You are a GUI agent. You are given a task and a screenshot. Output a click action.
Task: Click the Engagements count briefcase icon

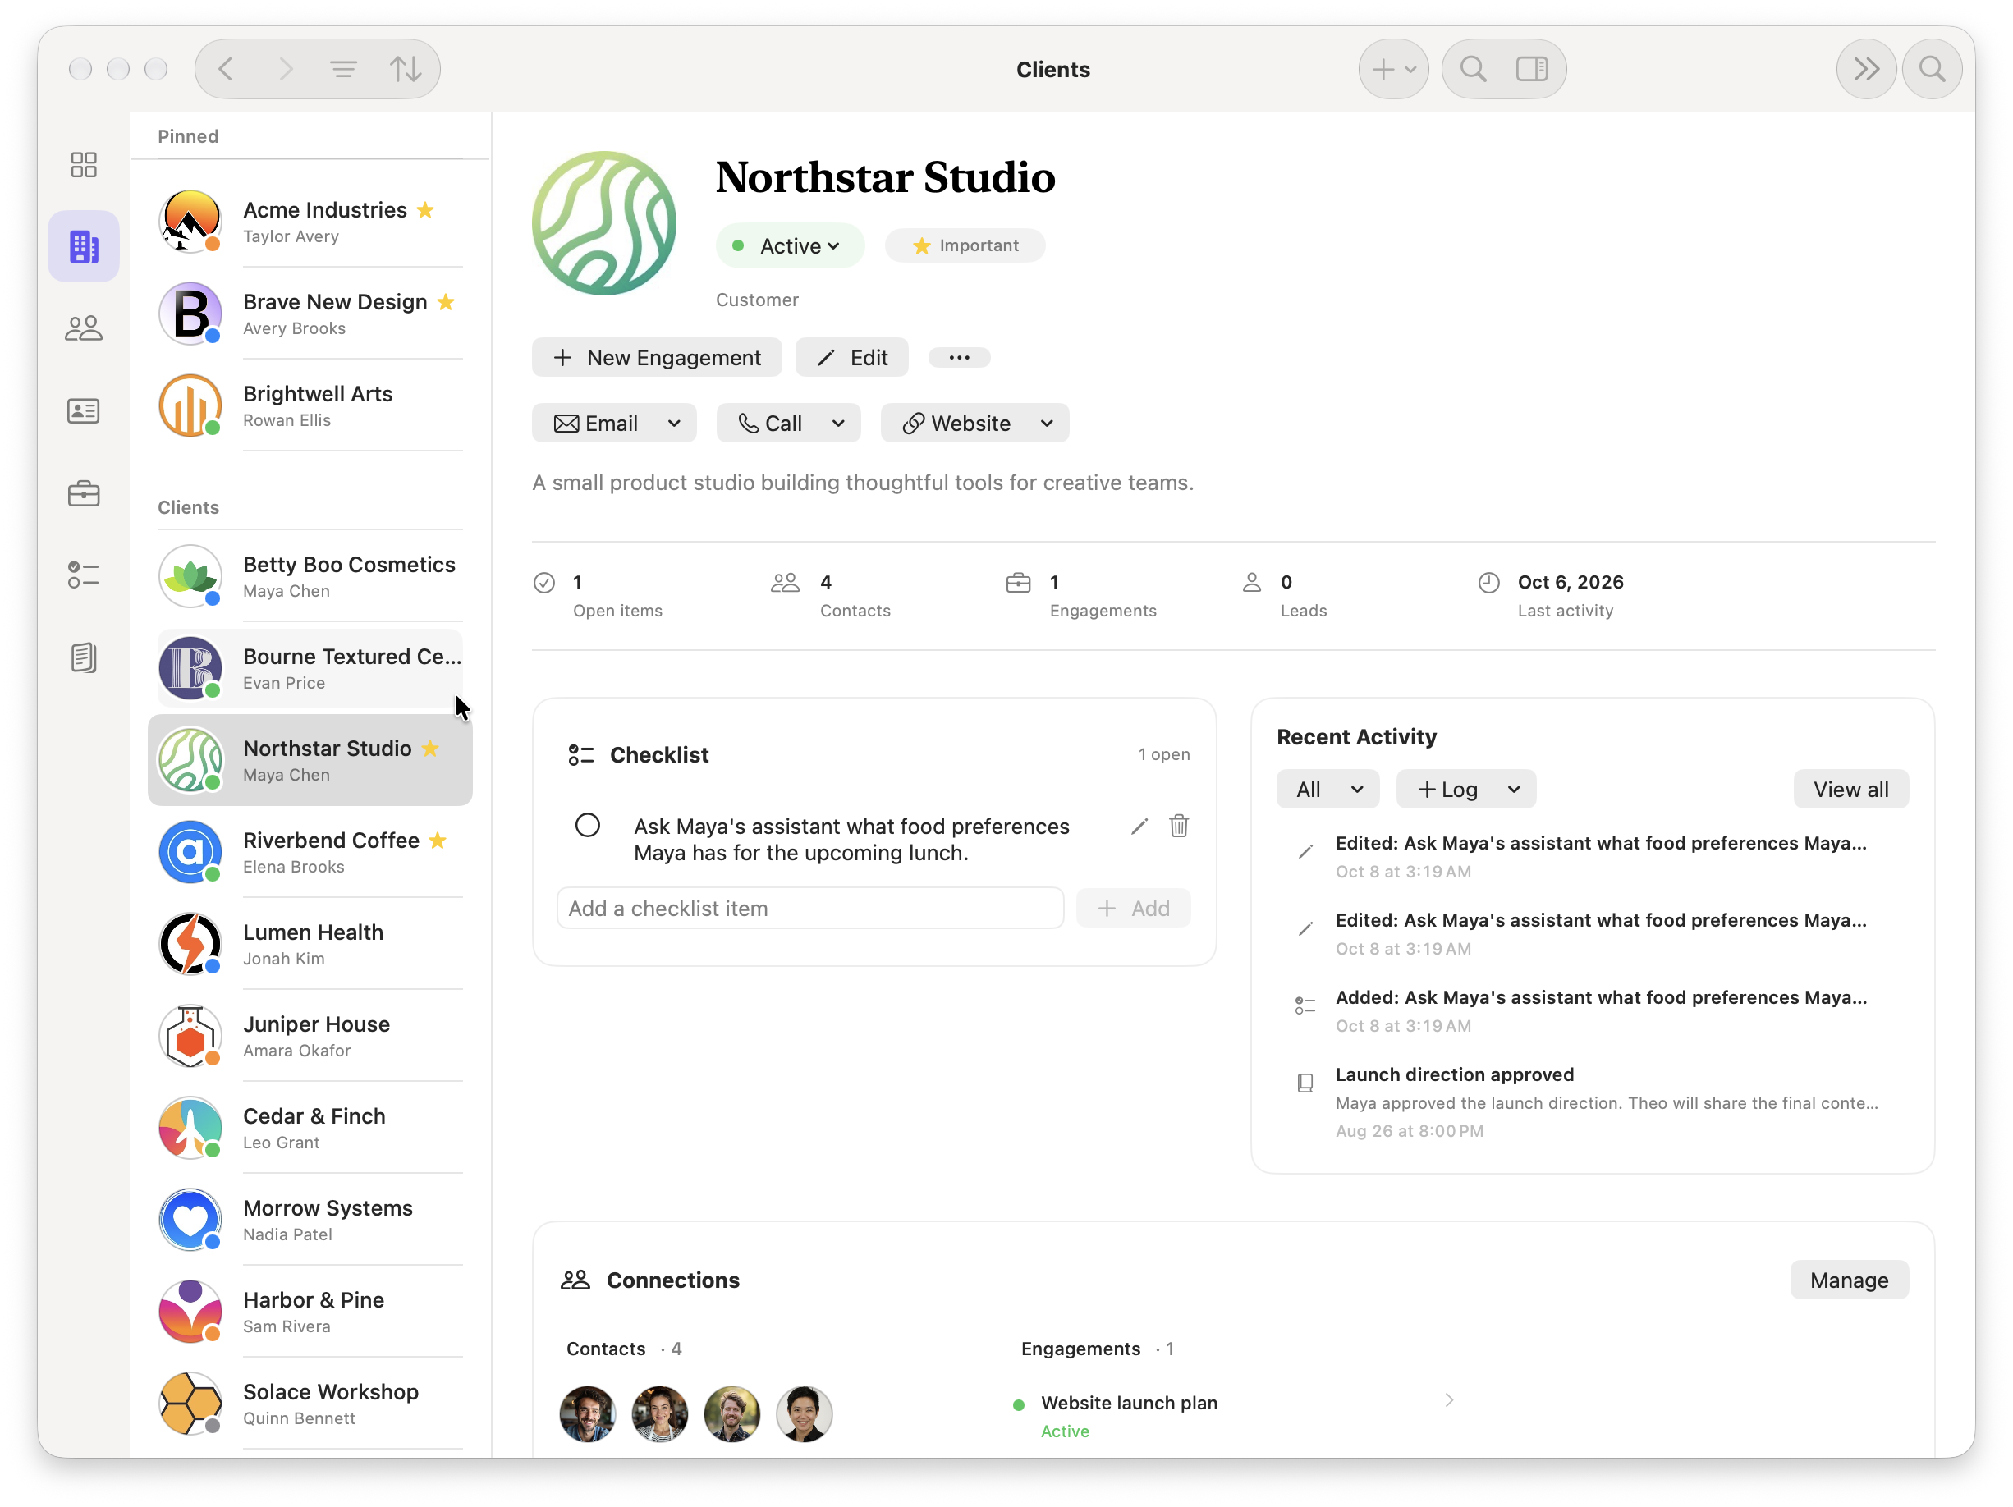pos(1018,584)
